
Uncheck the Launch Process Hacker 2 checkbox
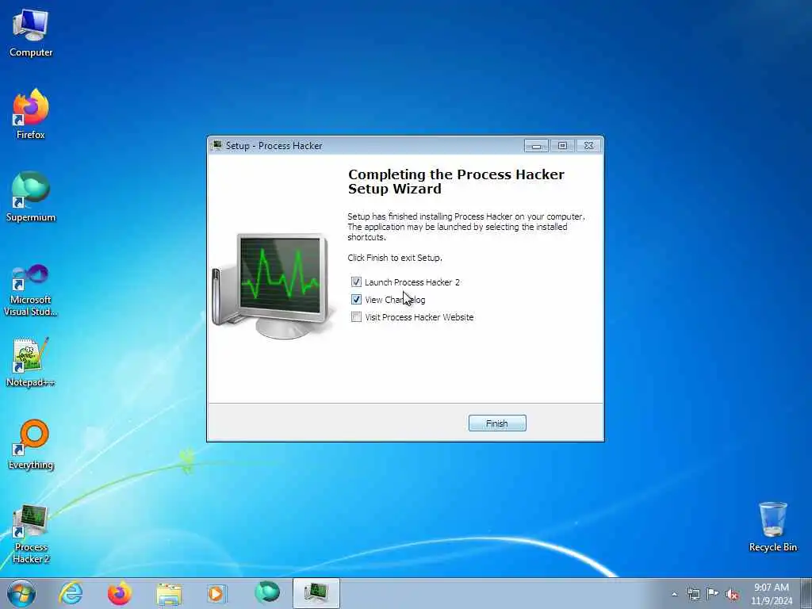356,282
